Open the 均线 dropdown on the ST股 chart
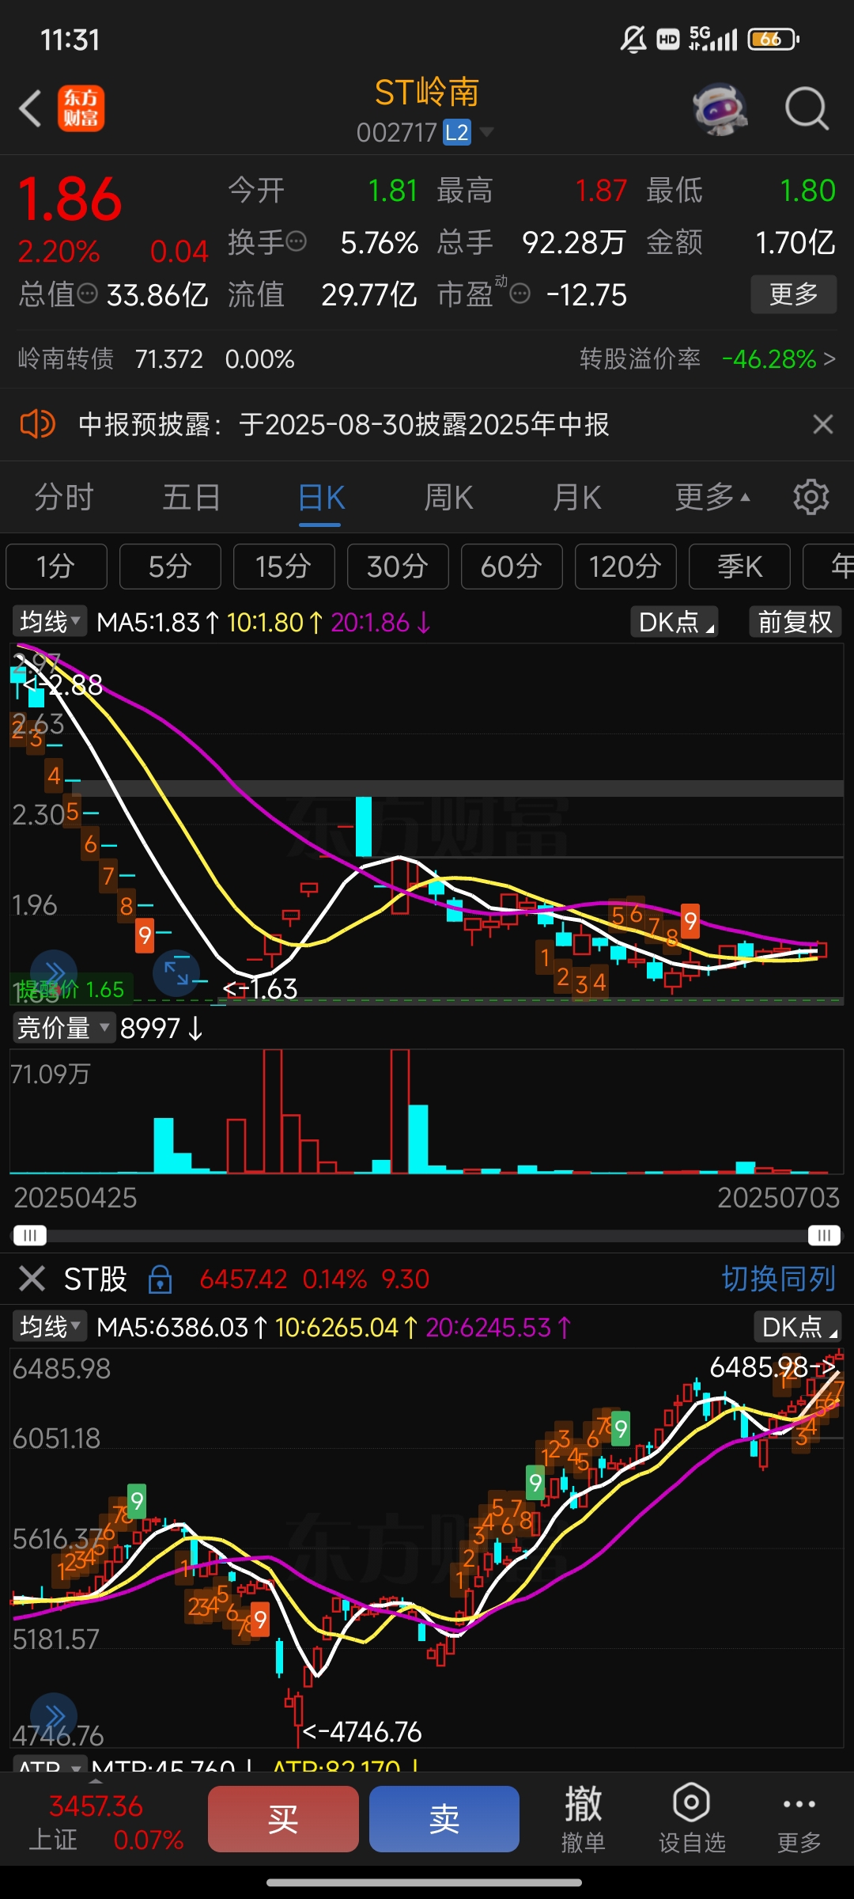854x1899 pixels. pos(49,1326)
